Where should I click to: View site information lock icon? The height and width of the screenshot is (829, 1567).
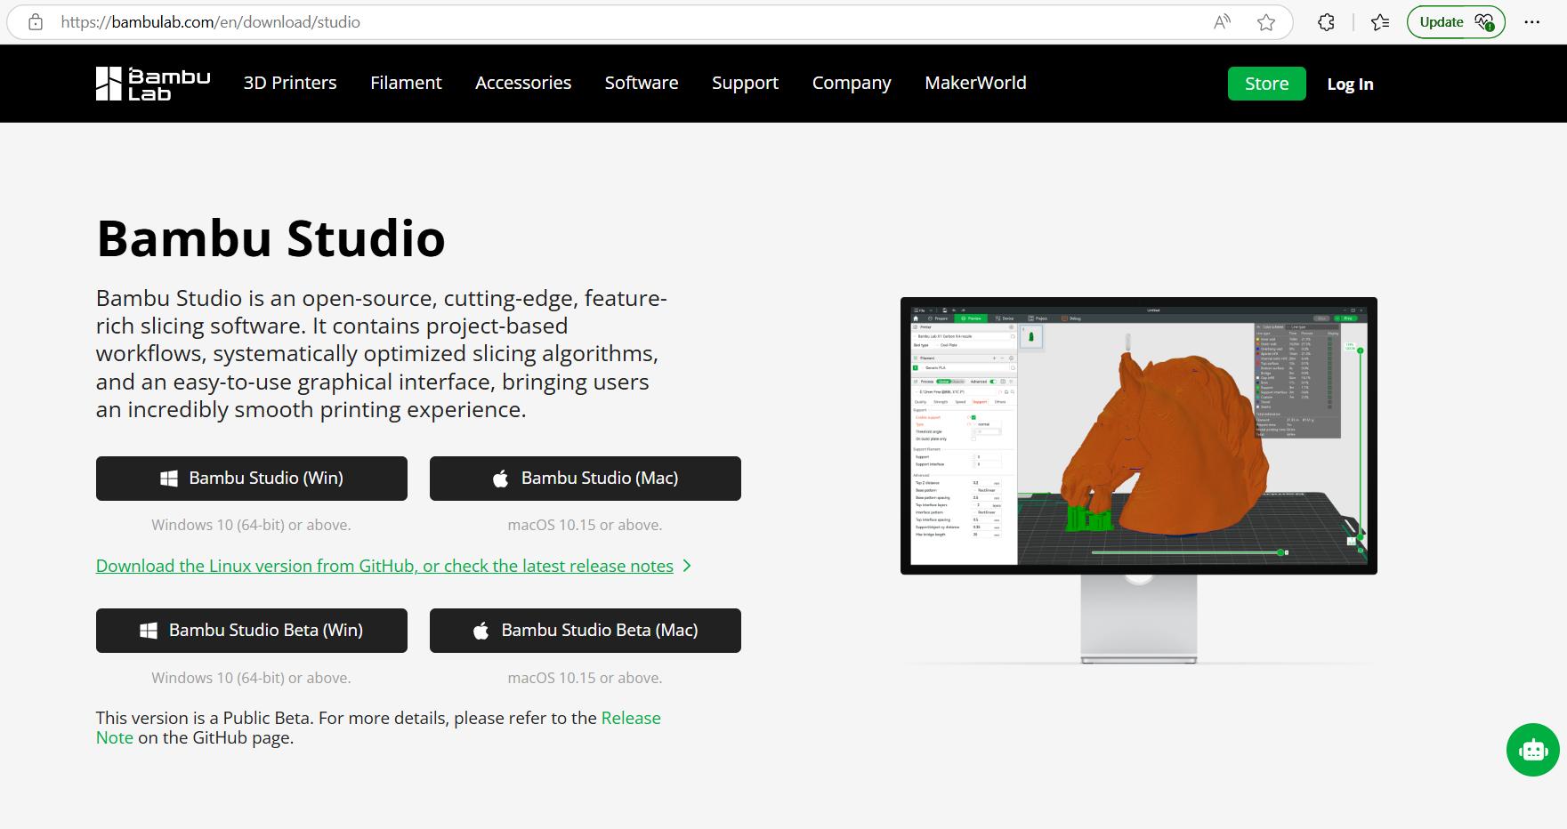click(36, 22)
